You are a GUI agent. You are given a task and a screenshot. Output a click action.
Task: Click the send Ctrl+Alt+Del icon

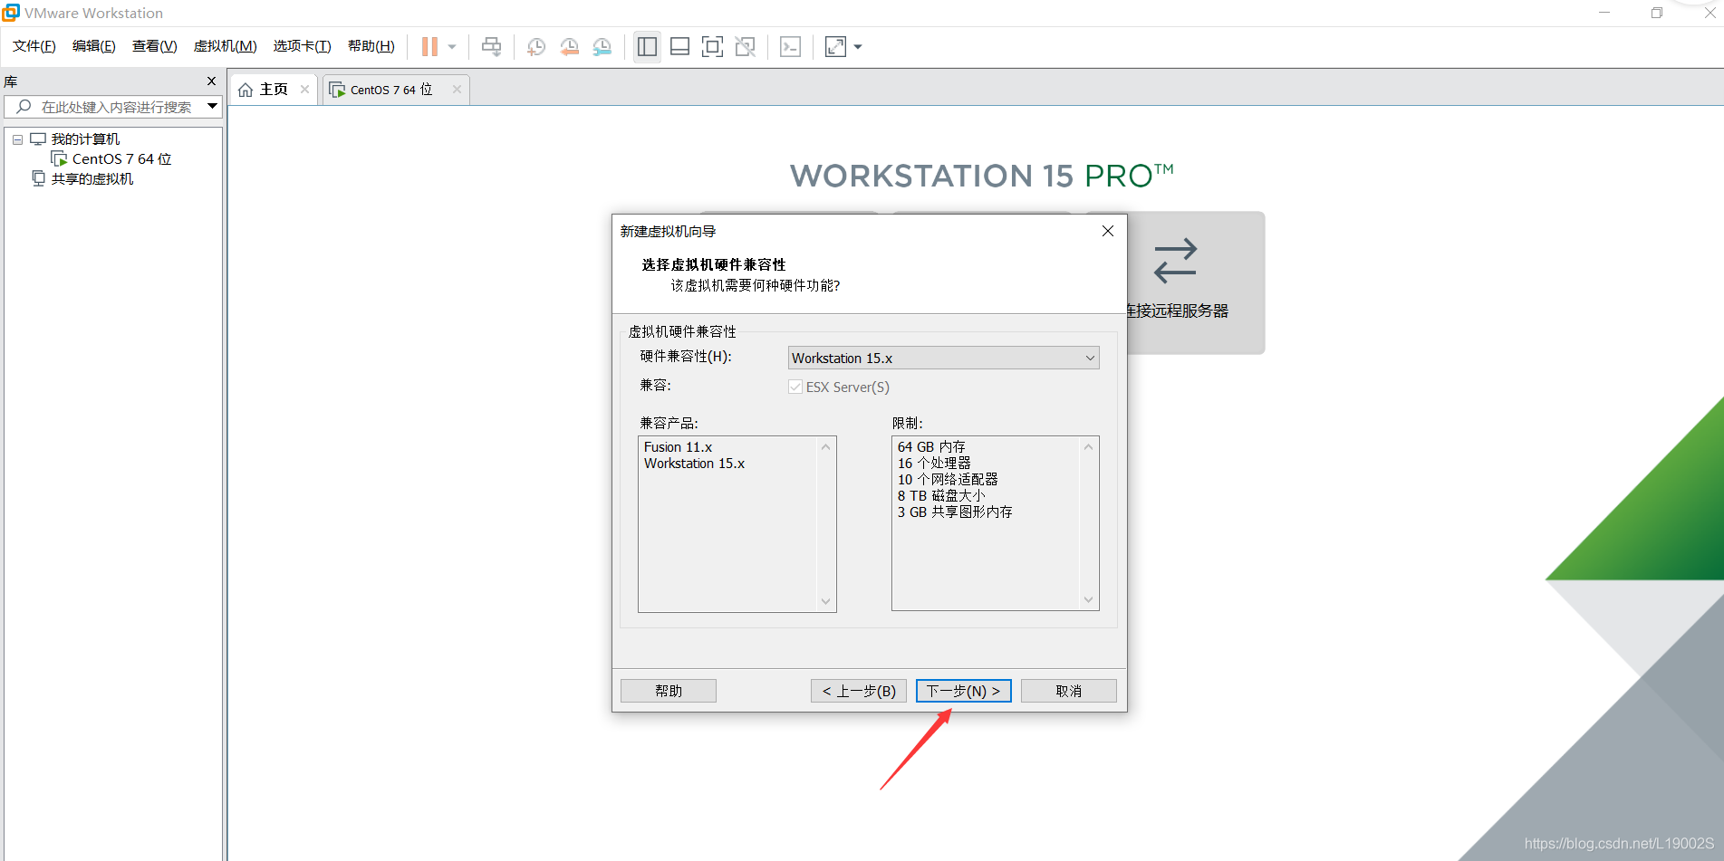pyautogui.click(x=491, y=46)
